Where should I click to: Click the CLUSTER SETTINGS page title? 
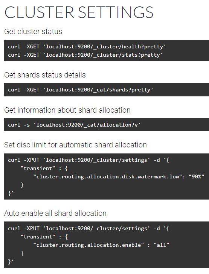(79, 12)
